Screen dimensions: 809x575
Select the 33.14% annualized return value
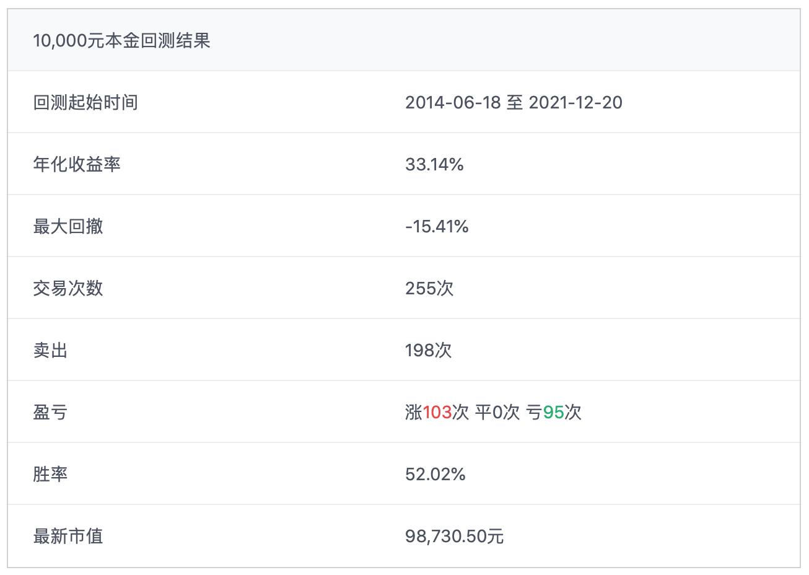[435, 164]
